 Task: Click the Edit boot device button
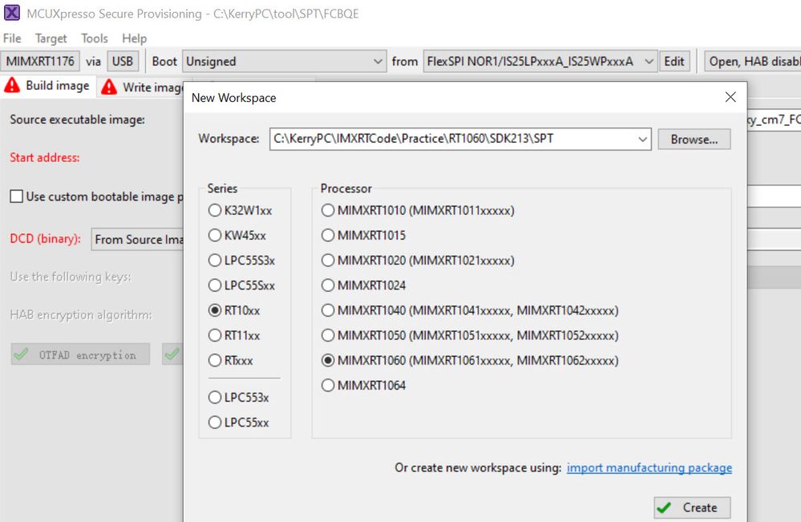(674, 62)
